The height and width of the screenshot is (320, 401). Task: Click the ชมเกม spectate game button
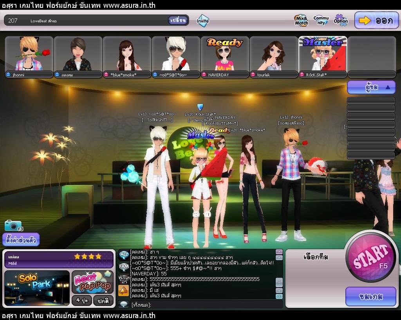(370, 297)
